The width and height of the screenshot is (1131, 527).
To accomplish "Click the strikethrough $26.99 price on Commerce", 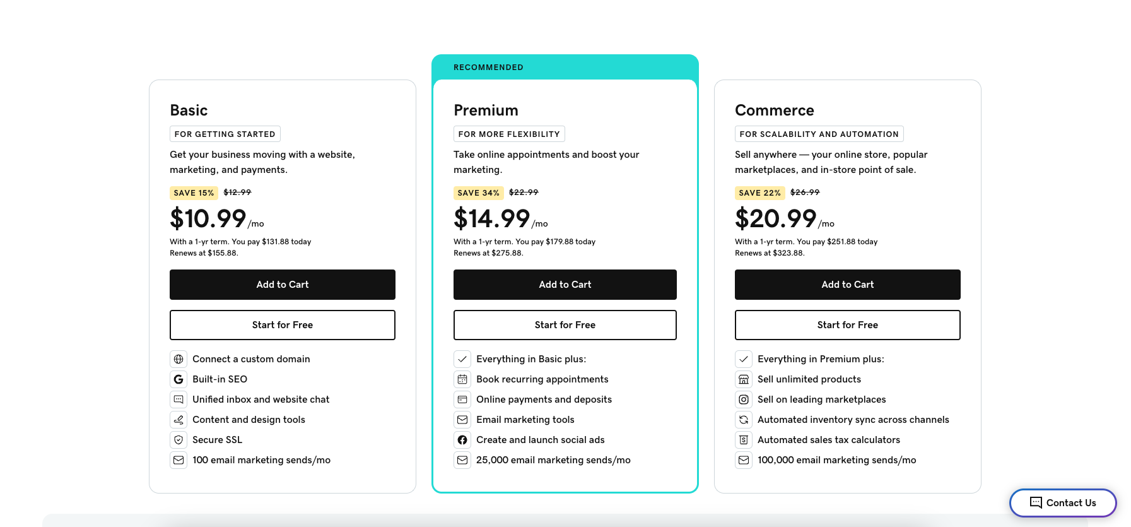I will tap(804, 192).
